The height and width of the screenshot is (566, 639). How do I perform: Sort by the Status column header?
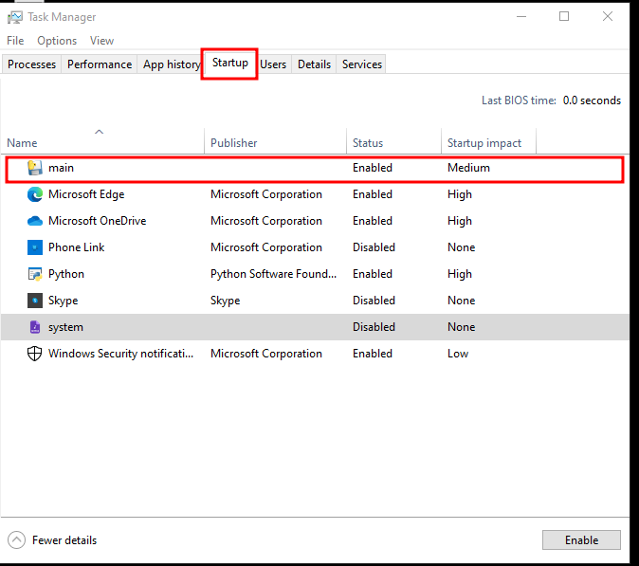[x=368, y=143]
